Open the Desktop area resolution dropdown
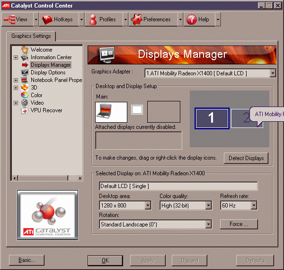This screenshot has width=284, height=270. [148, 205]
